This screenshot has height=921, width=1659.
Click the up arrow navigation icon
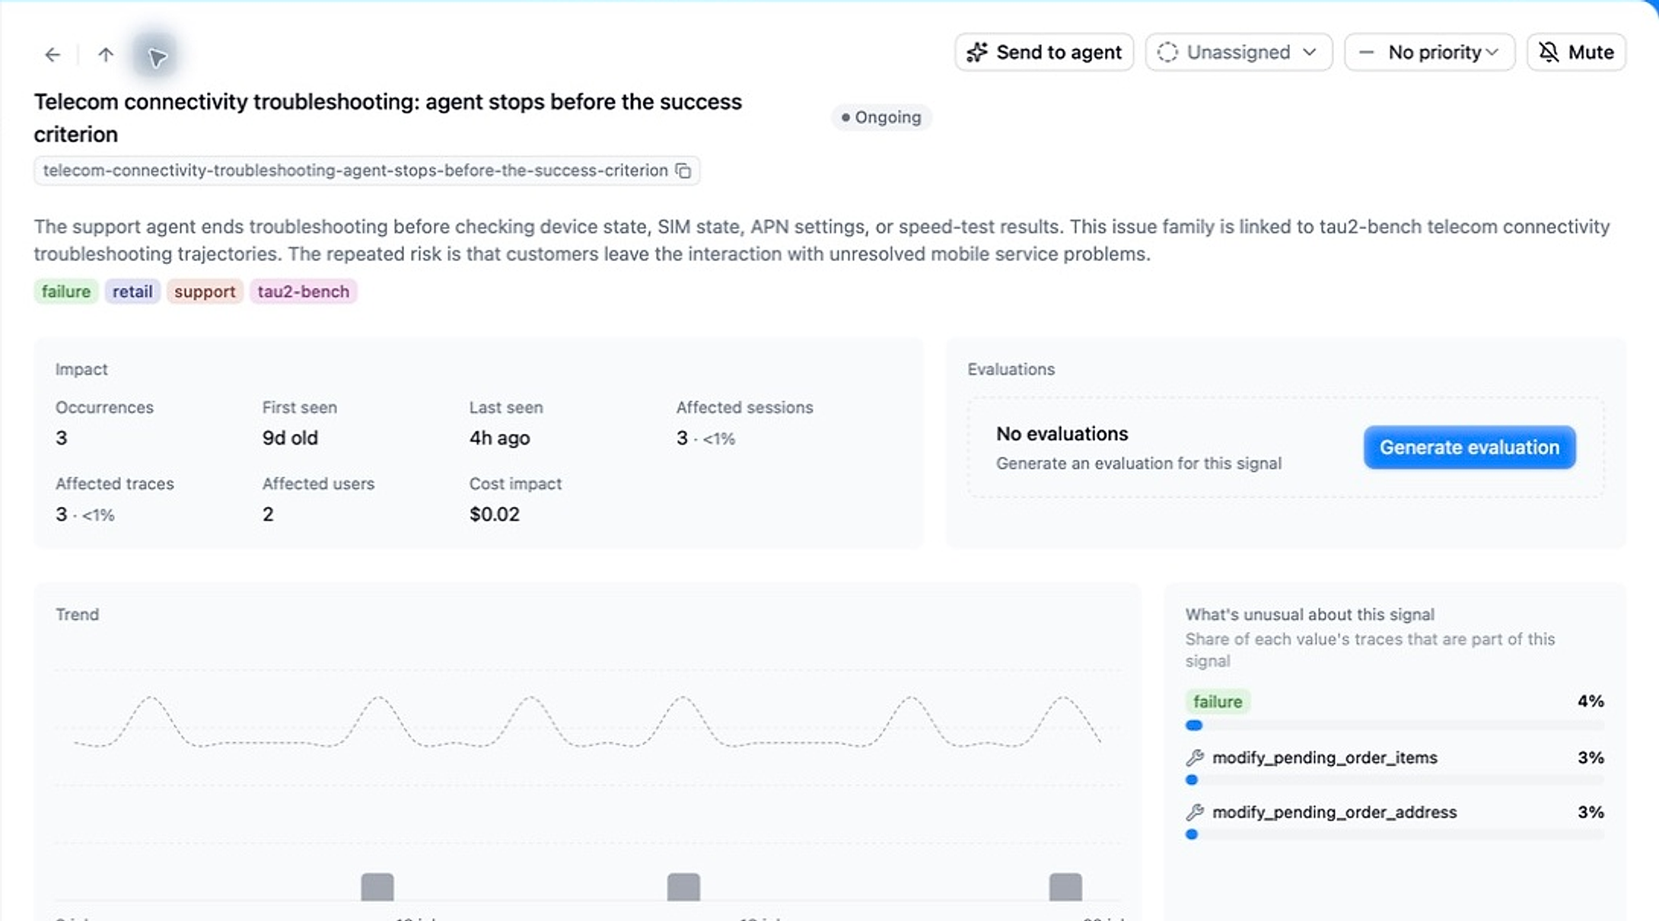106,55
